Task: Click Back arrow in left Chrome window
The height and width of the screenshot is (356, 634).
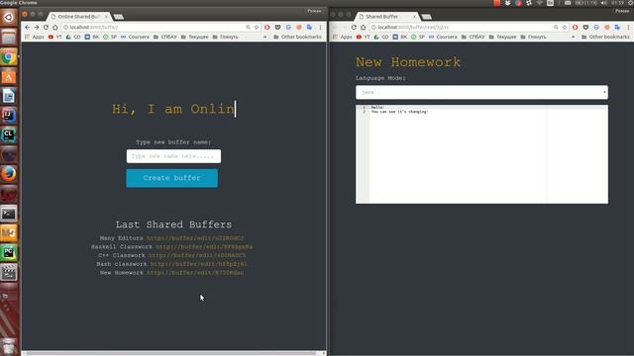Action: pyautogui.click(x=27, y=27)
